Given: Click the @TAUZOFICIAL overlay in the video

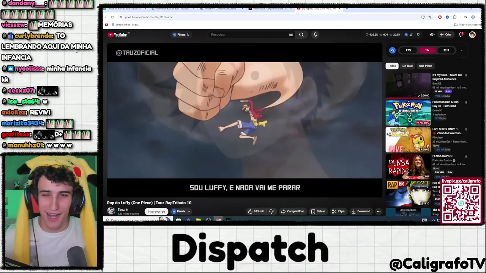Looking at the screenshot, I should point(137,53).
